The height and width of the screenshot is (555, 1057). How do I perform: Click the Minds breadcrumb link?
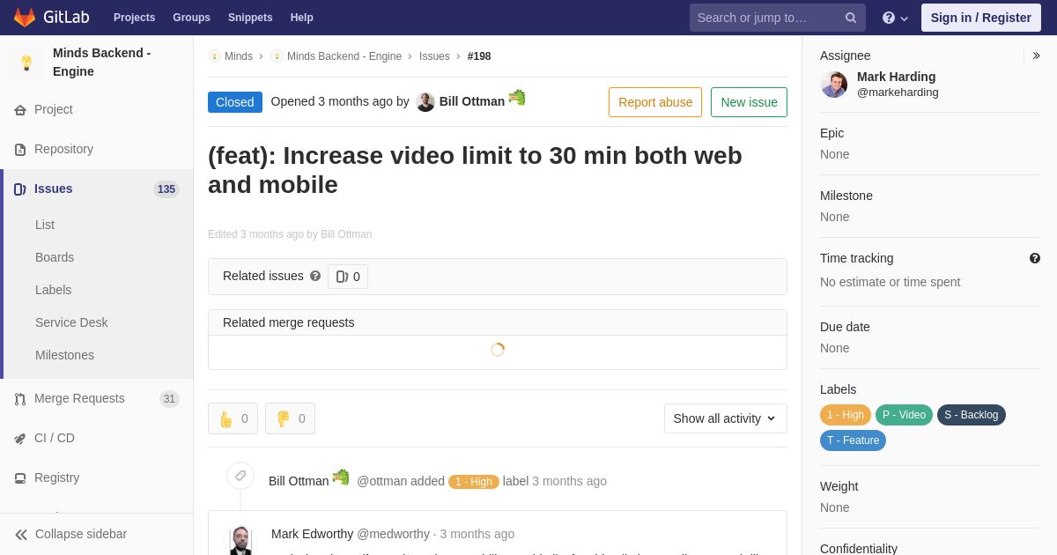pyautogui.click(x=239, y=56)
